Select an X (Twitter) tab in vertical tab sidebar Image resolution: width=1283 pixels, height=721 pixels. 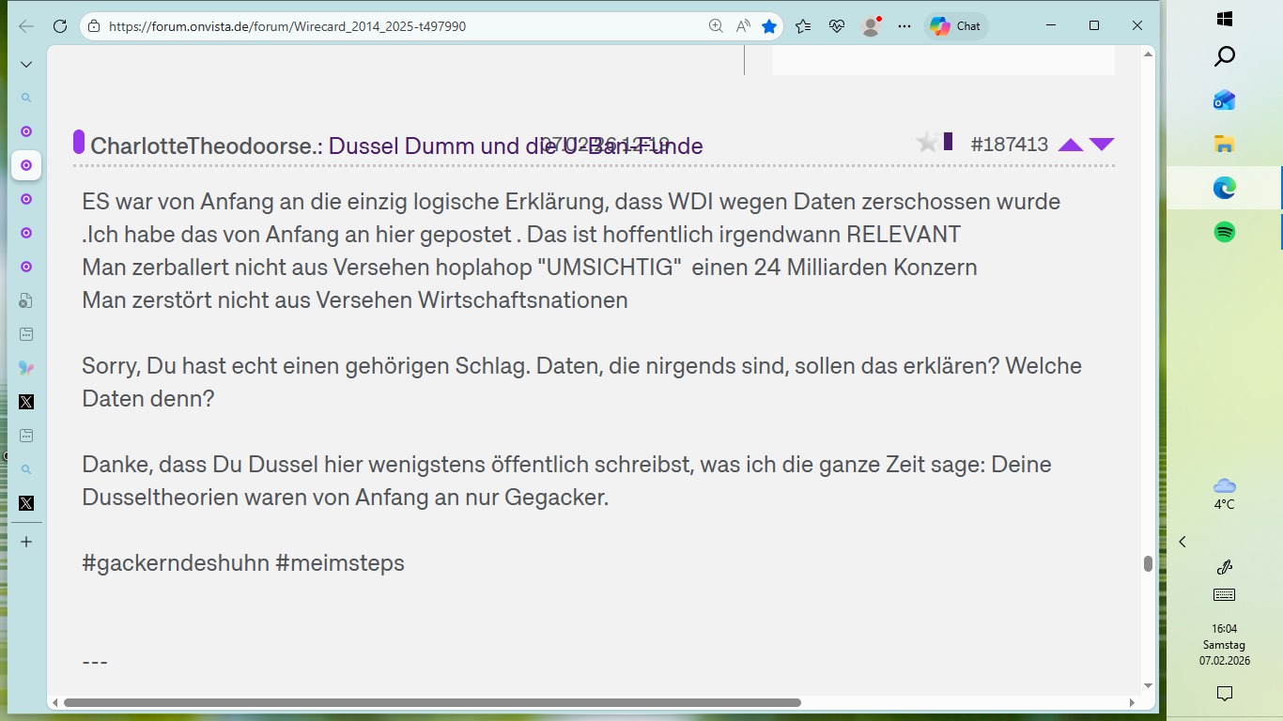coord(26,402)
